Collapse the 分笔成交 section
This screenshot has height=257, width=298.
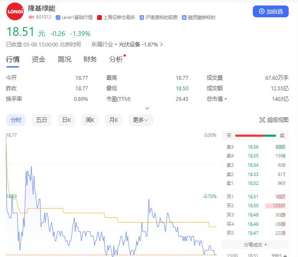pos(265,244)
